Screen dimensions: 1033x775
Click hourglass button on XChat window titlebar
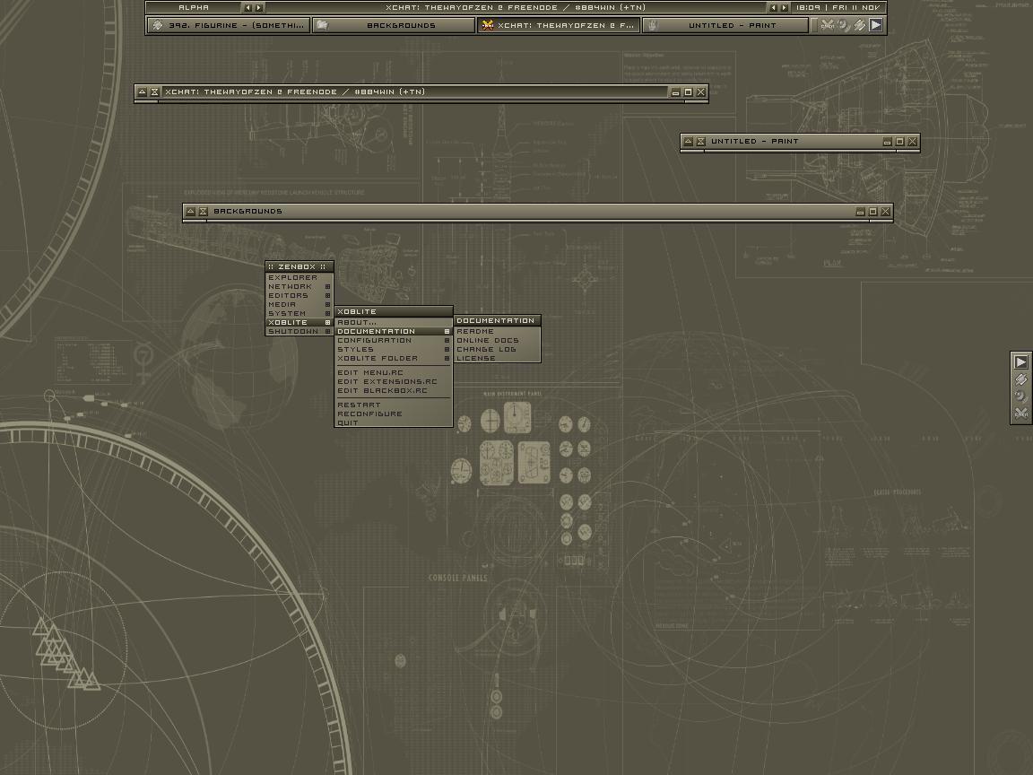155,91
